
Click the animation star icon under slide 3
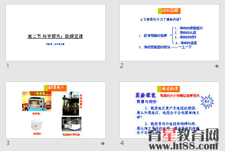(x=103, y=143)
